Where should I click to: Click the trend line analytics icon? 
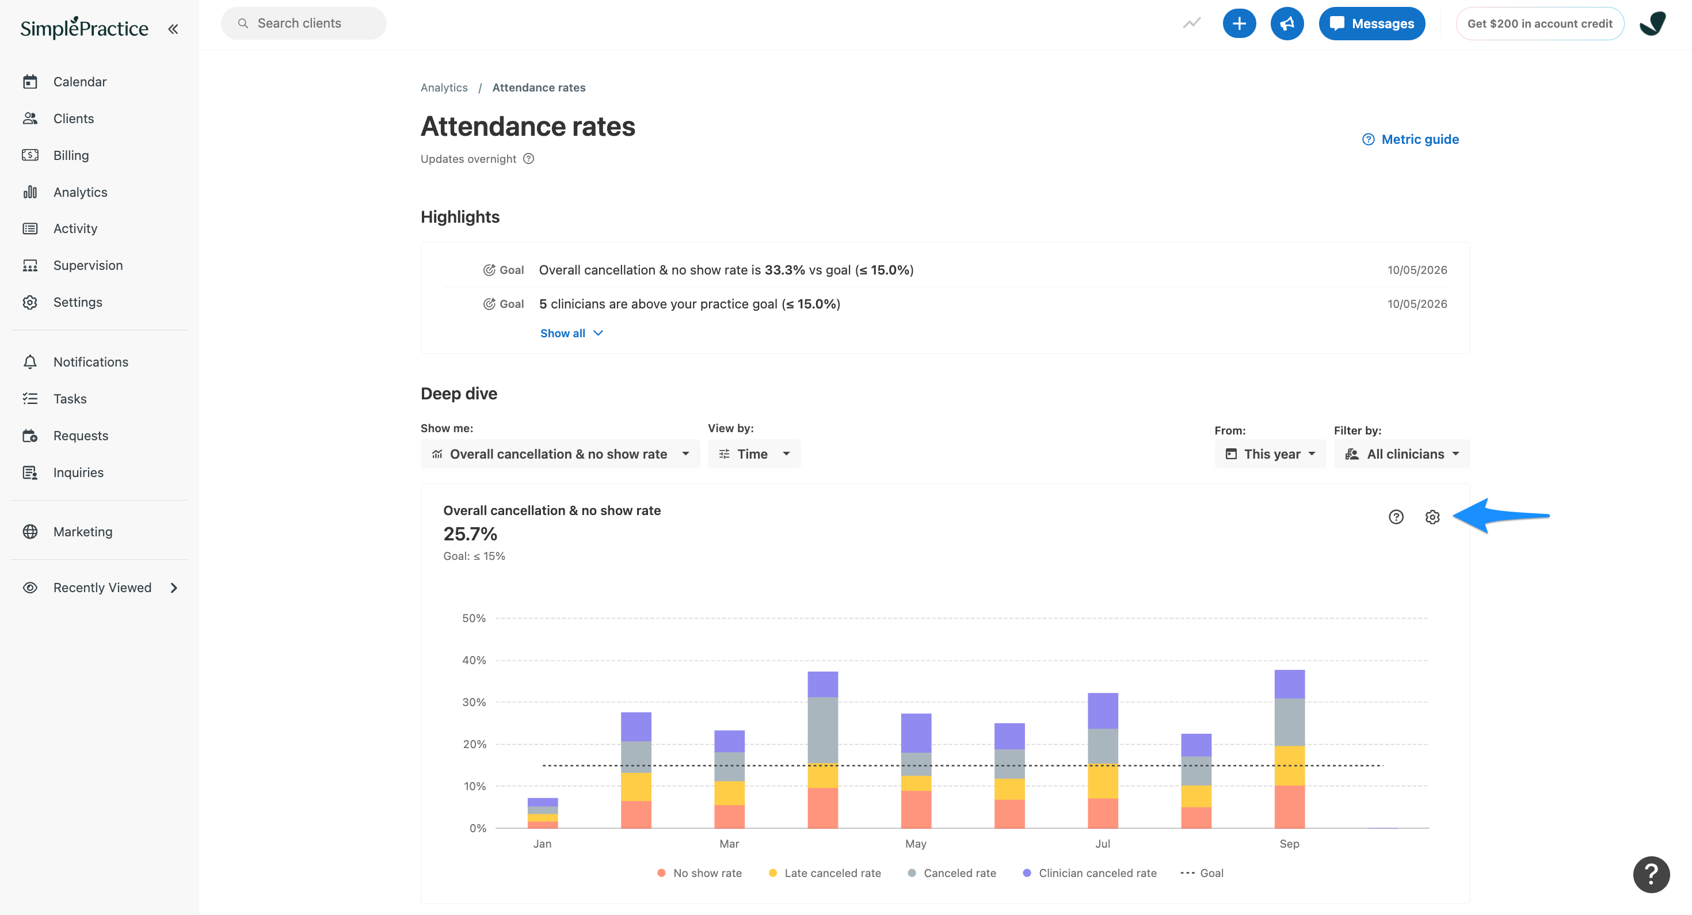click(1191, 23)
